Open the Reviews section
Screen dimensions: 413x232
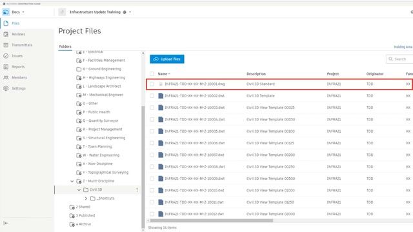[x=18, y=34]
